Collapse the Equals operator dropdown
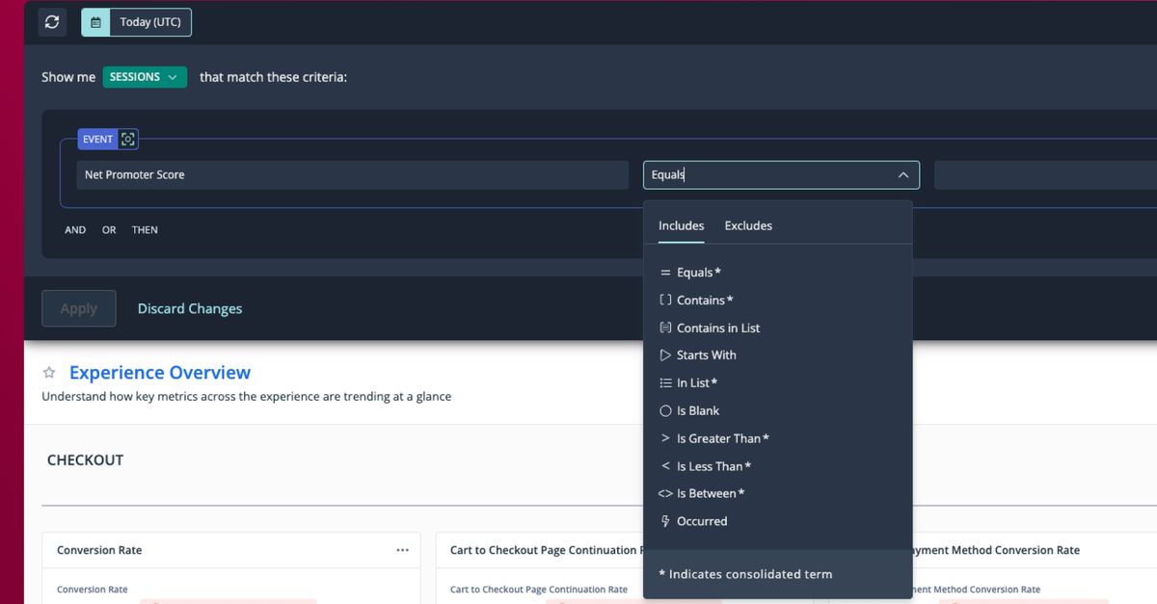 (903, 175)
